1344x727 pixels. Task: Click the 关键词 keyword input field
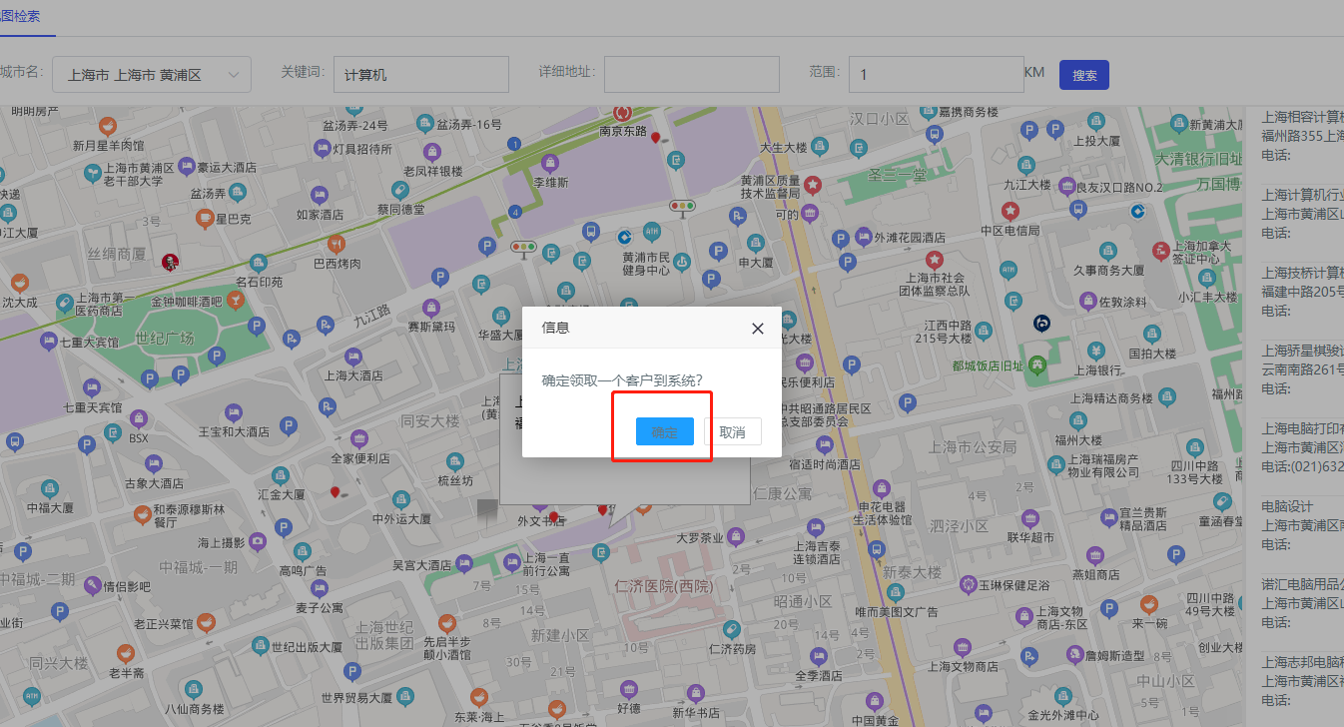pos(420,75)
